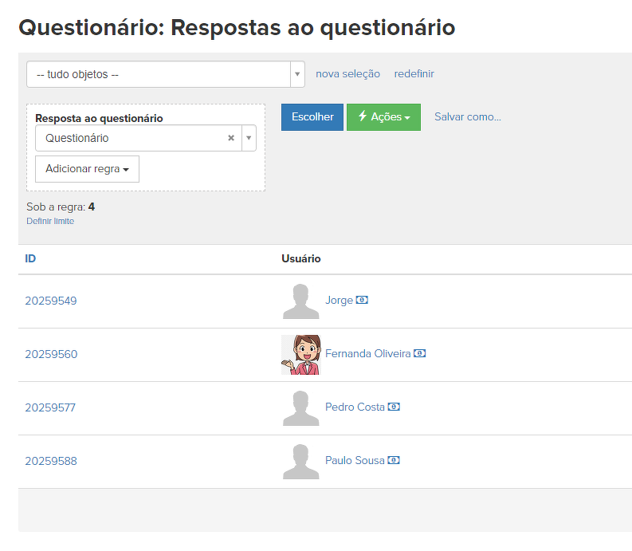The height and width of the screenshot is (551, 632).
Task: Click the "Salvar como..." link
Action: pos(467,116)
